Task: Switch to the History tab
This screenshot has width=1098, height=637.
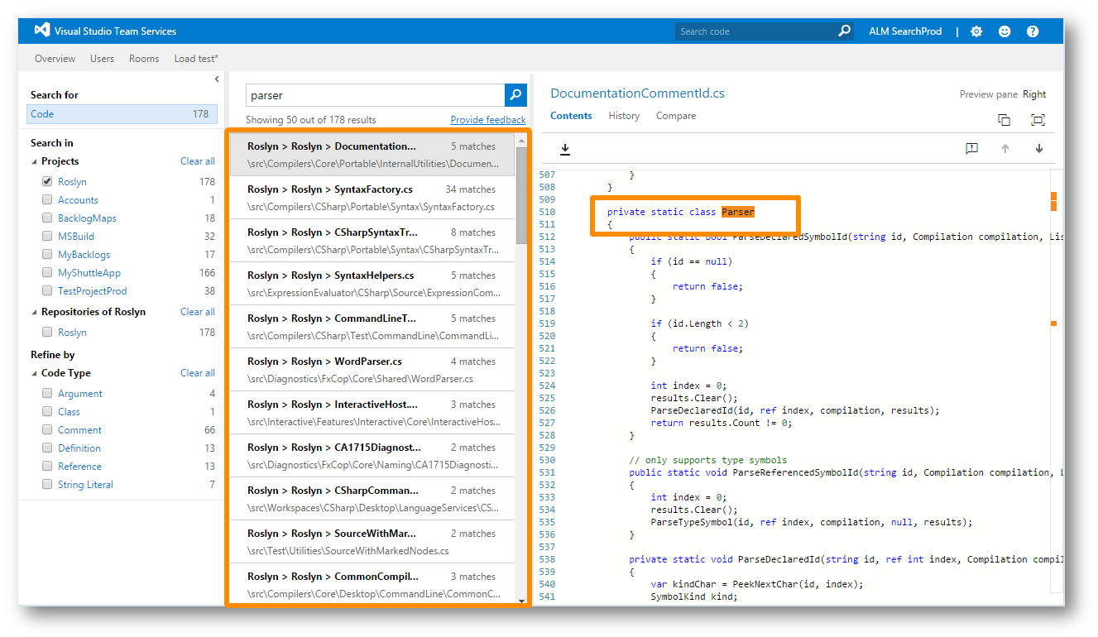Action: pyautogui.click(x=624, y=116)
